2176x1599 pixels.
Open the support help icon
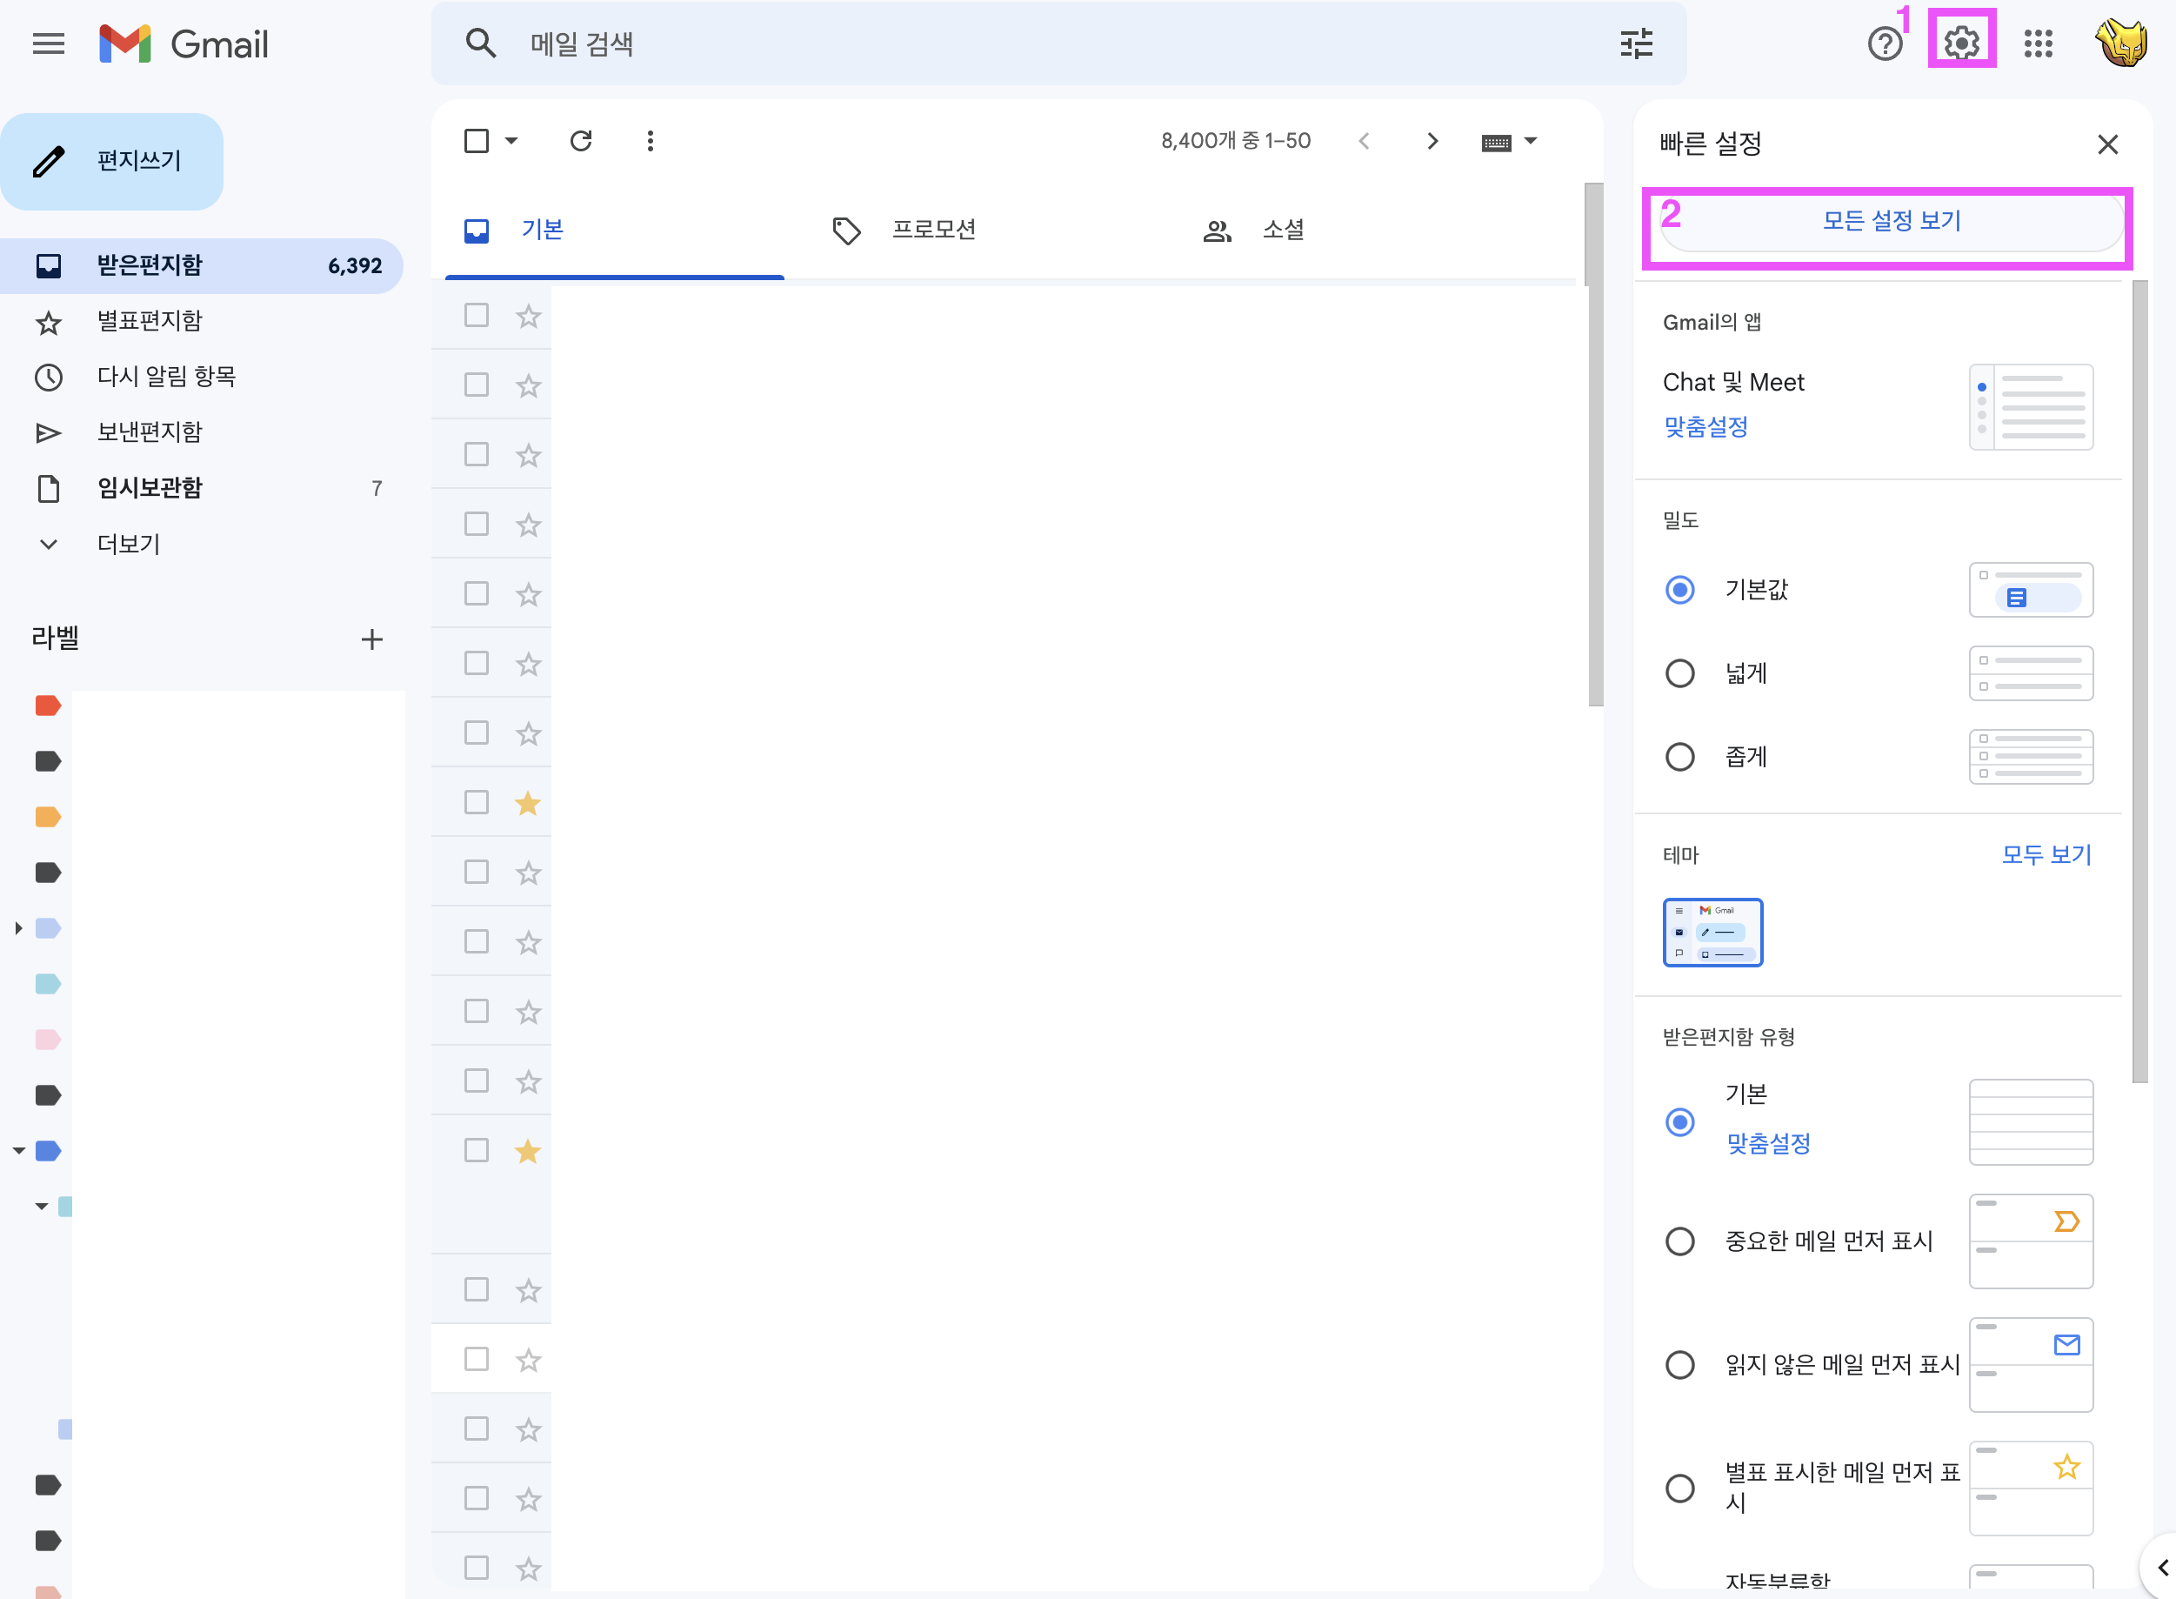point(1884,43)
